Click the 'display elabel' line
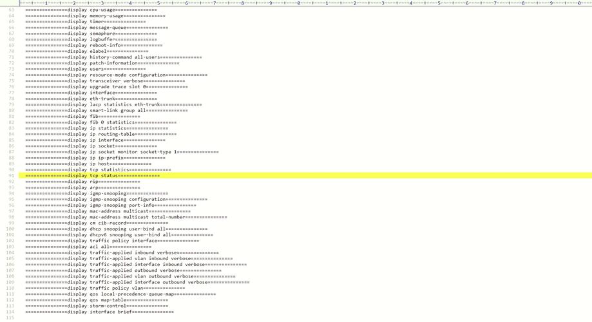The width and height of the screenshot is (592, 322). (x=87, y=52)
